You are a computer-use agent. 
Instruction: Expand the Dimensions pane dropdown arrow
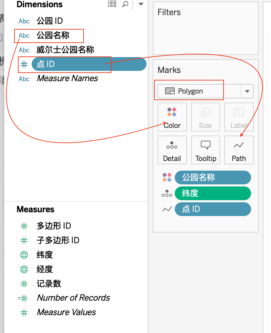(141, 4)
